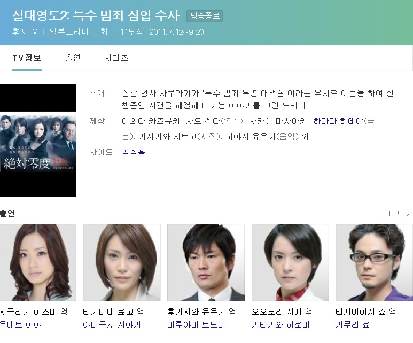Visit the 공식홈 official site link

pos(133,152)
